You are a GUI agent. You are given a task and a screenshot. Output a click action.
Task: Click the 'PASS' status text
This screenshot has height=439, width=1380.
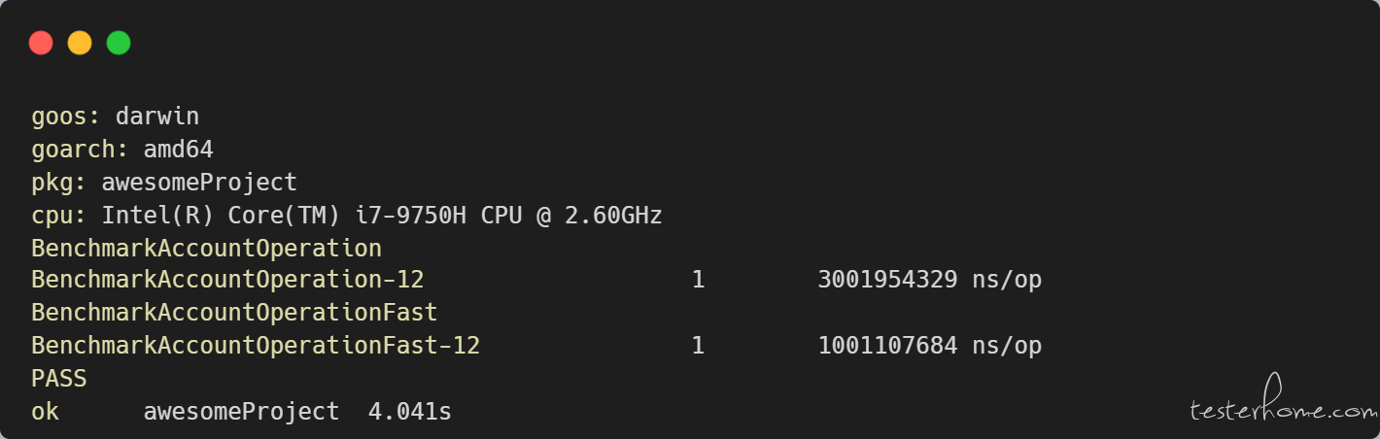[x=59, y=379]
